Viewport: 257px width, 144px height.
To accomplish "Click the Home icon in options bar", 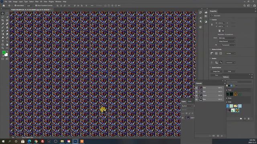I will (x=4, y=6).
